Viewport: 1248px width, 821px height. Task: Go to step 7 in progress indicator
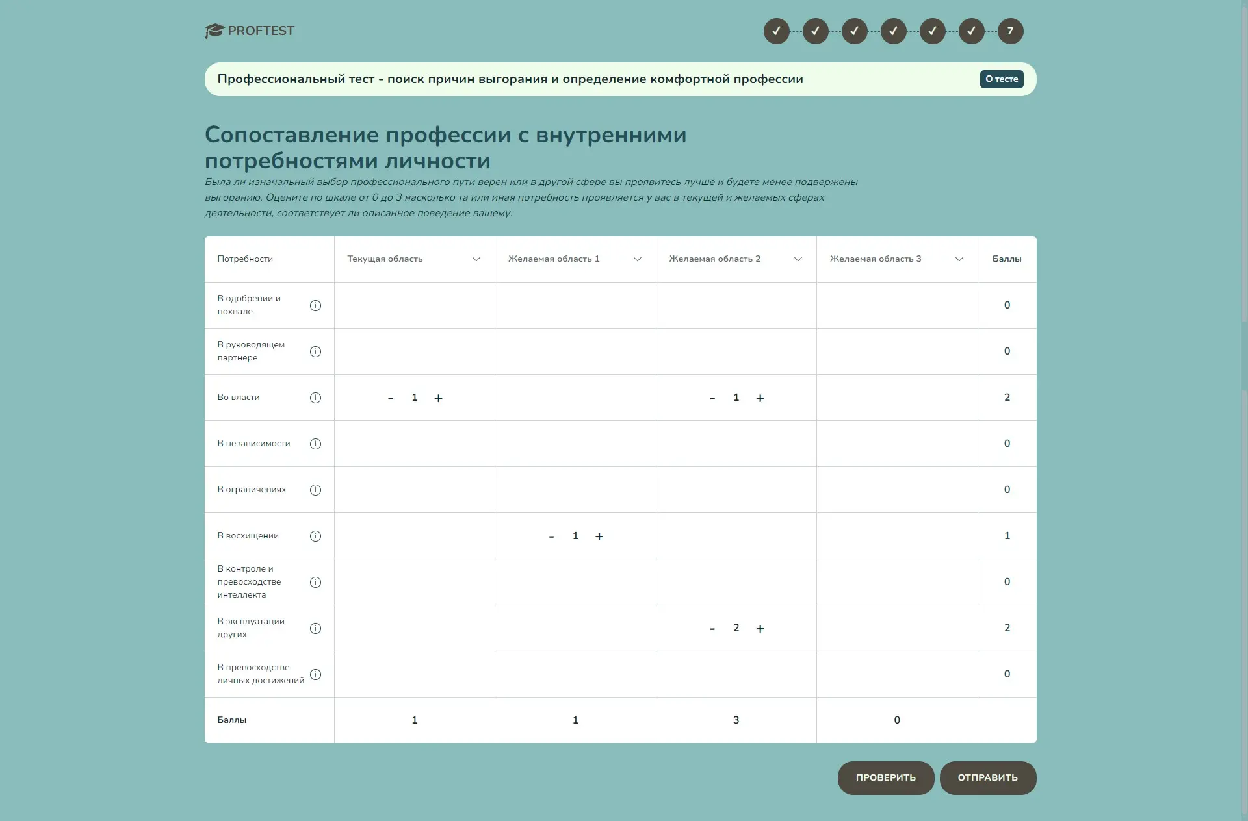pyautogui.click(x=1010, y=31)
